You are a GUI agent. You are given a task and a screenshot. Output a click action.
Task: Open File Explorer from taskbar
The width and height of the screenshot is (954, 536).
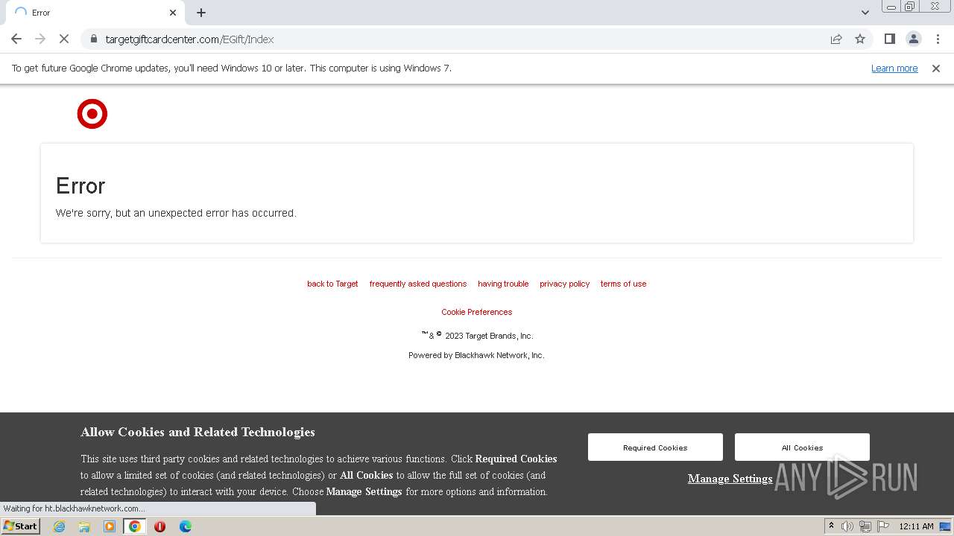[84, 526]
